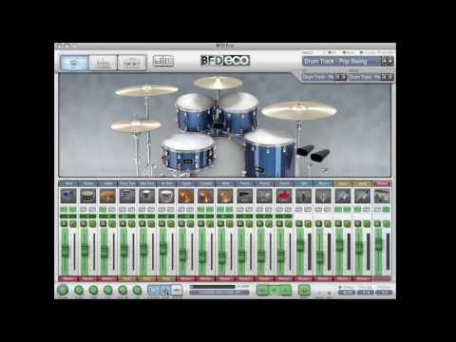Mute the Aux1 channel

point(339,223)
